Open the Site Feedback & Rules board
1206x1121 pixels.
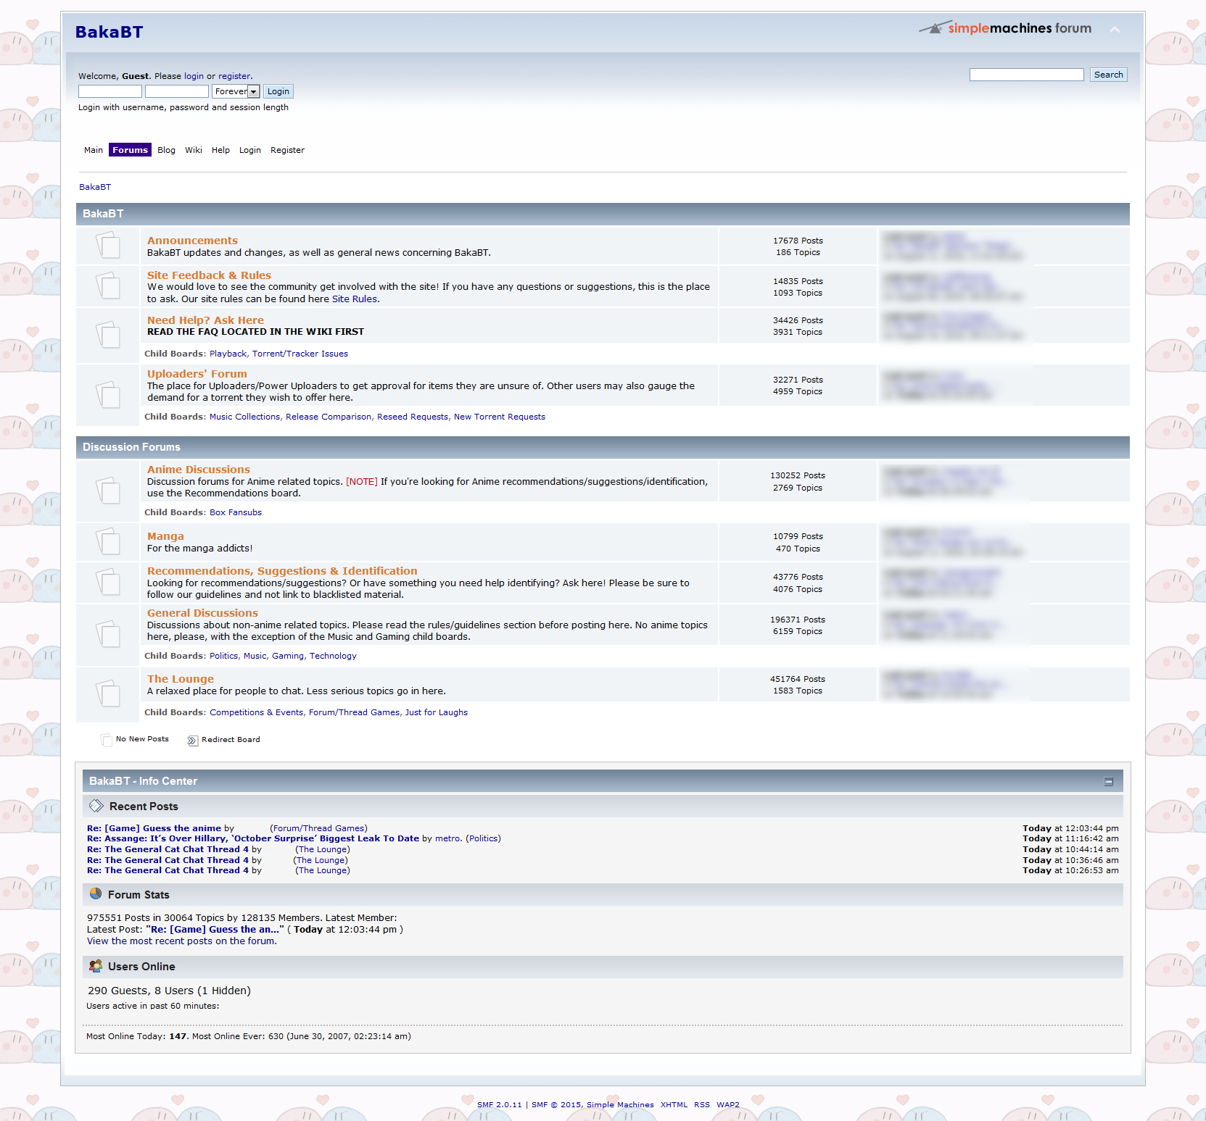[209, 275]
